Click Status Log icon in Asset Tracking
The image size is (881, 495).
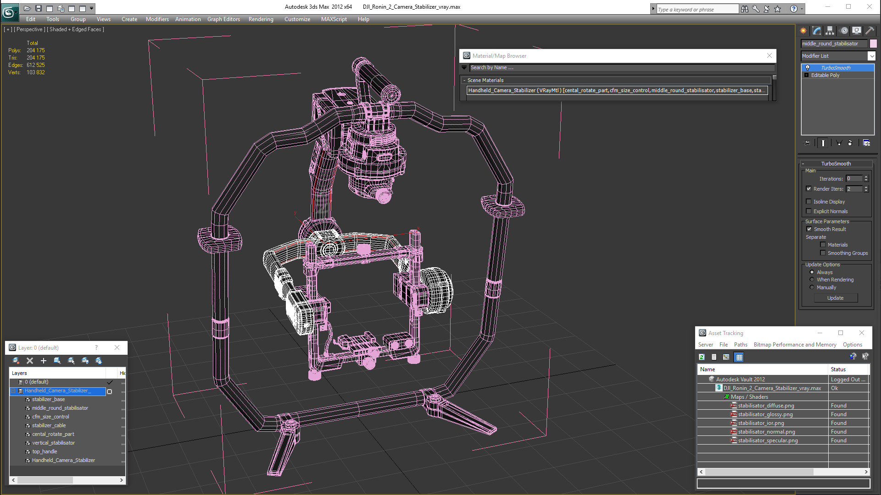coord(714,357)
